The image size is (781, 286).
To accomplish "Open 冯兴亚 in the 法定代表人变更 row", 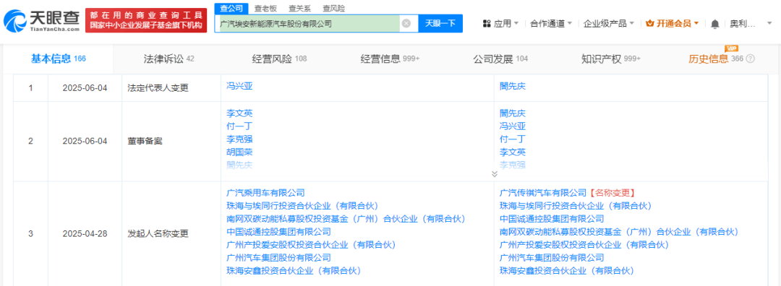I will pyautogui.click(x=239, y=85).
